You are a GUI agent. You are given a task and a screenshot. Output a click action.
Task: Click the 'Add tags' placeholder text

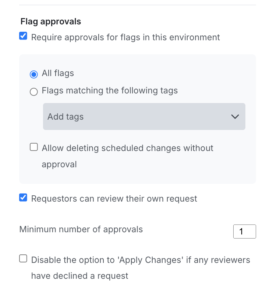[65, 117]
